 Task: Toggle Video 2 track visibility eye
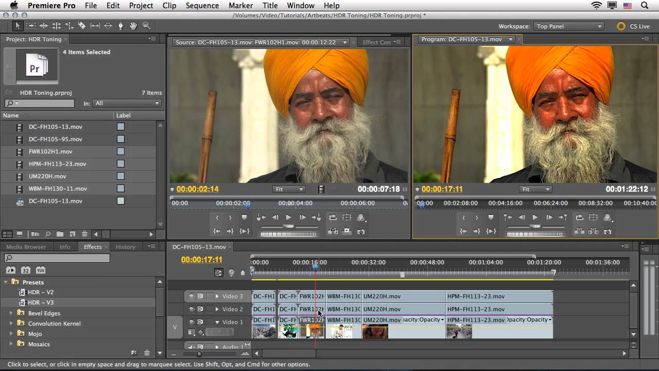point(191,309)
